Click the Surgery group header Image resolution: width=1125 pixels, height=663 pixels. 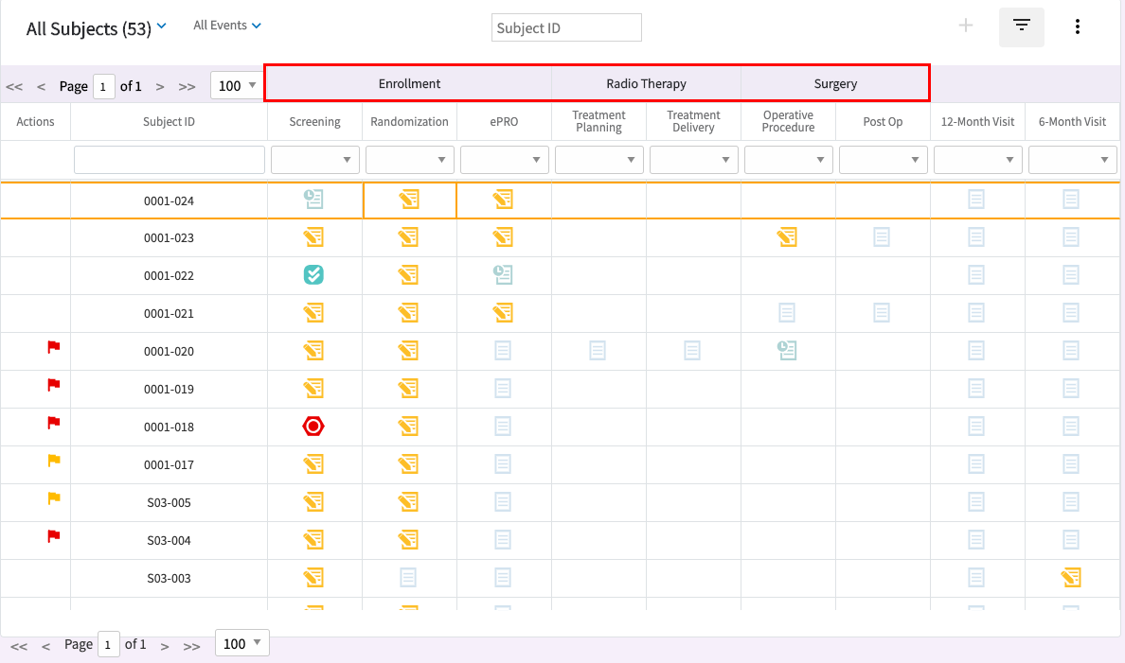tap(835, 83)
